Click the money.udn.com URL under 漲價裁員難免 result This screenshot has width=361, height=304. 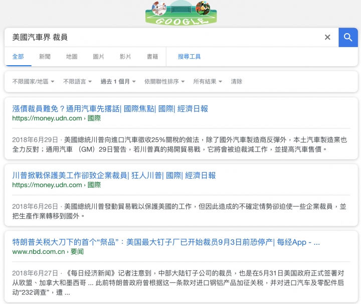pos(56,118)
